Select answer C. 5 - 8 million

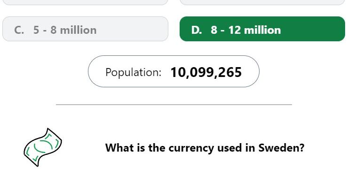pyautogui.click(x=85, y=29)
